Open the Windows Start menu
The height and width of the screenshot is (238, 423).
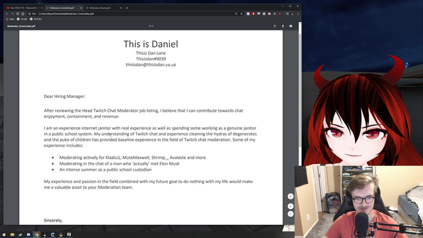click(4, 235)
